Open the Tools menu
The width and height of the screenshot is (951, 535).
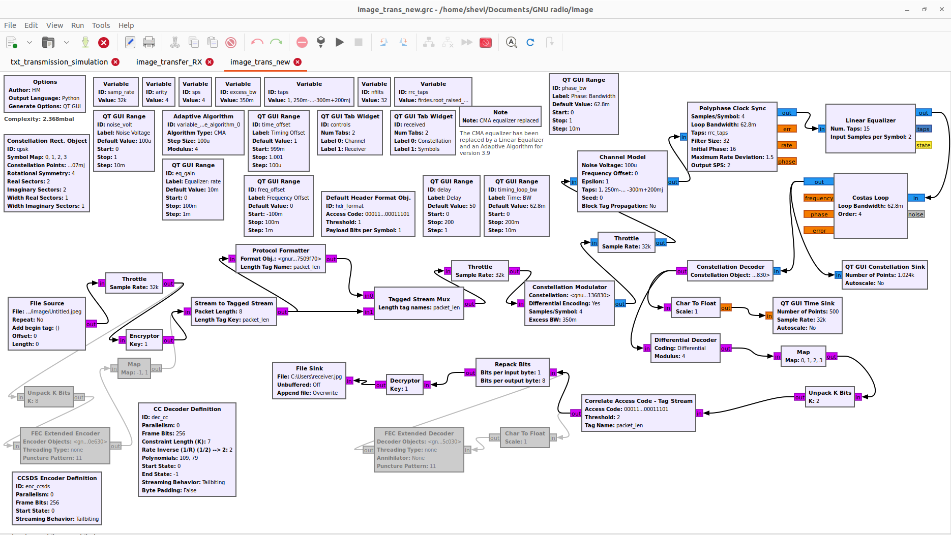pyautogui.click(x=101, y=25)
